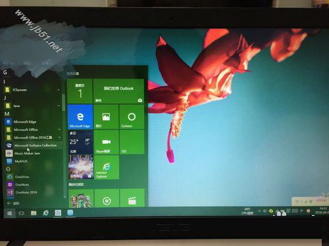Open the Outlook mail tile
329x246 pixels.
tap(118, 91)
